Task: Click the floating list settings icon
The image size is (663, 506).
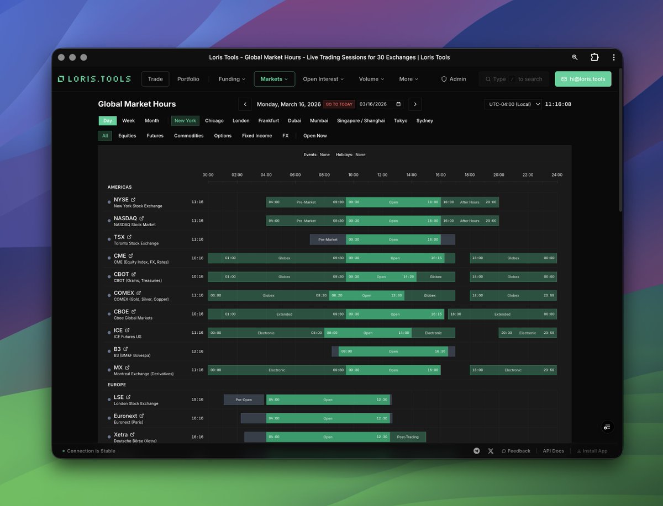Action: (607, 427)
